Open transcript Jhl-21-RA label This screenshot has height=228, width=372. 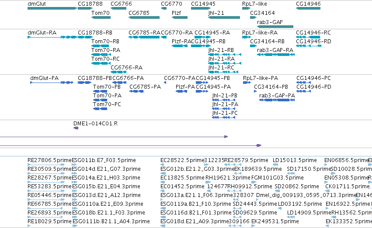[x=221, y=59]
